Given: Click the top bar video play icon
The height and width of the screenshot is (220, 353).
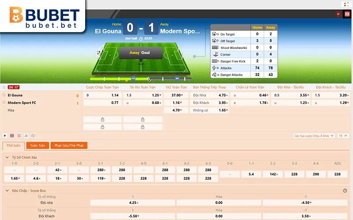Looking at the screenshot, I should [x=338, y=14].
